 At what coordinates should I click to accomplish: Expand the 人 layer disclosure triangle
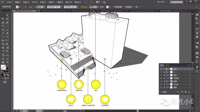(168, 72)
